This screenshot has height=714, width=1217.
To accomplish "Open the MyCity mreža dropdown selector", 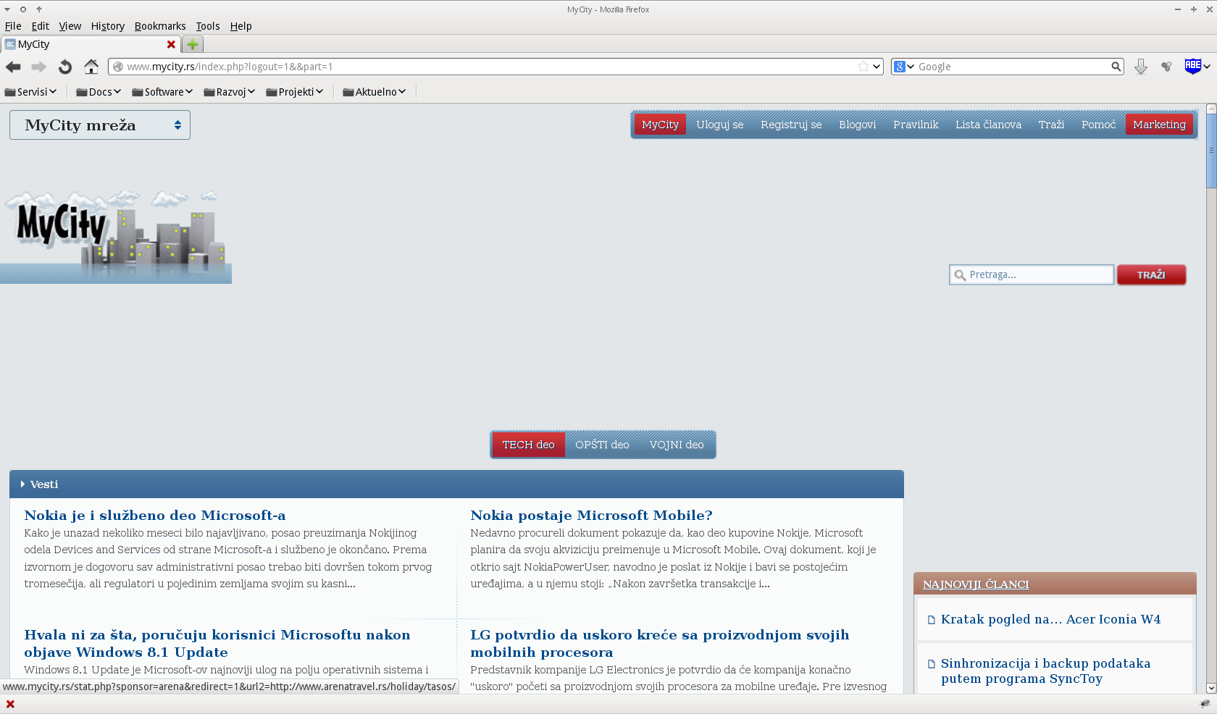I will pos(100,125).
